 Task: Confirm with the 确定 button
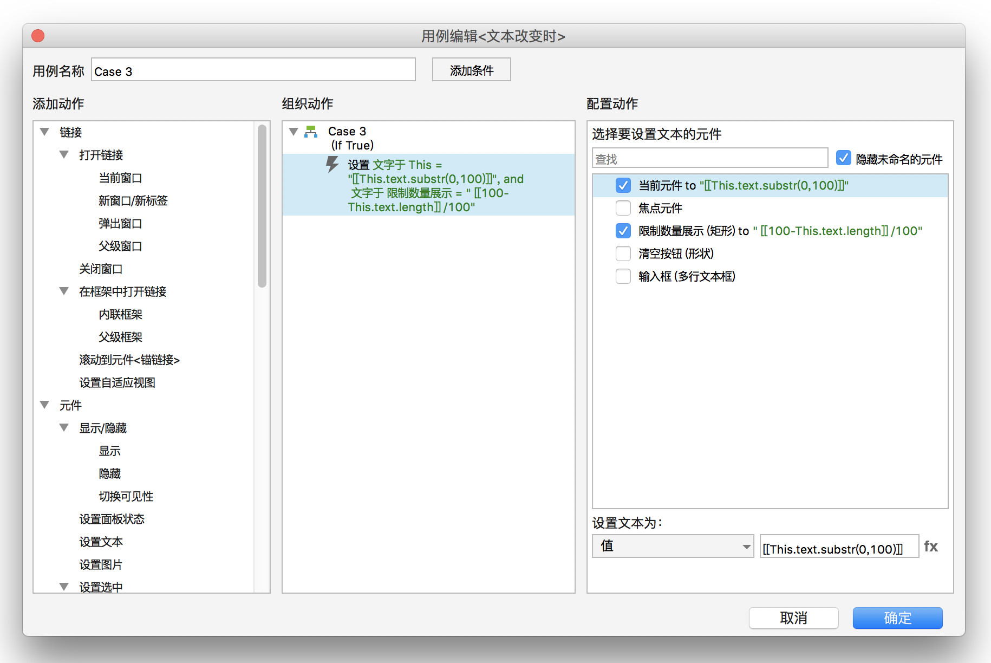tap(897, 618)
